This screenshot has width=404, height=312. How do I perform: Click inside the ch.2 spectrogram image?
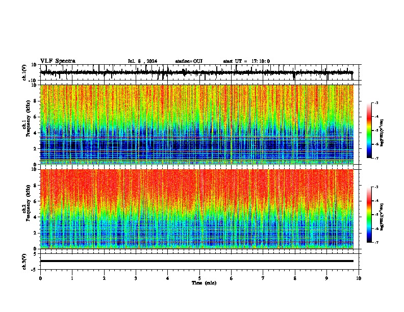click(x=197, y=209)
